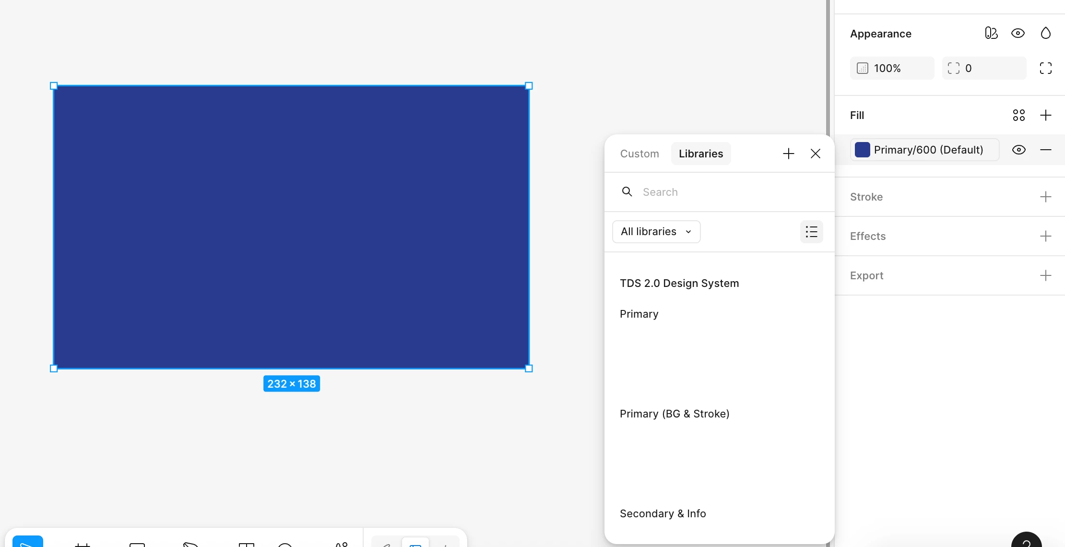This screenshot has height=547, width=1065.
Task: Click the Fill section heading
Action: coord(857,115)
